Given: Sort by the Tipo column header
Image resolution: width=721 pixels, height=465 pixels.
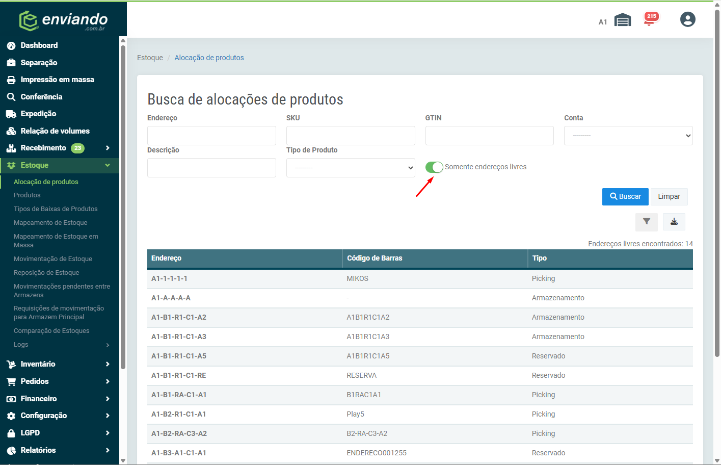Looking at the screenshot, I should 610,259.
